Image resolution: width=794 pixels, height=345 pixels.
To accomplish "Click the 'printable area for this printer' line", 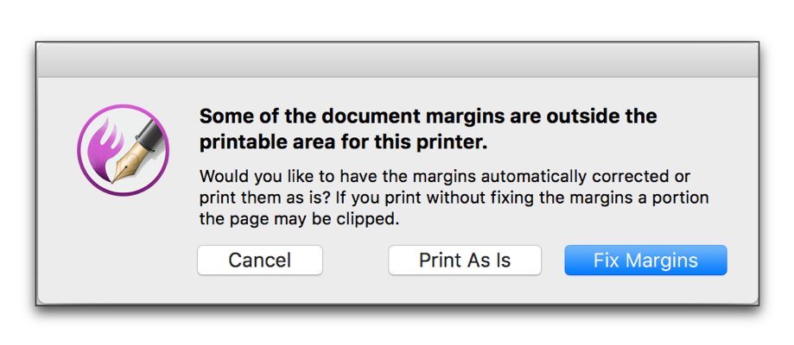I will [x=343, y=142].
